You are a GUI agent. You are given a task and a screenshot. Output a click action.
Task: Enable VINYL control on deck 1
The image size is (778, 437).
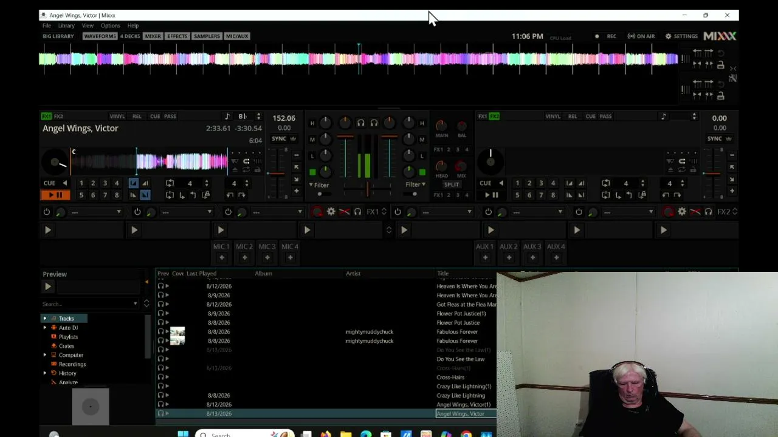click(117, 116)
